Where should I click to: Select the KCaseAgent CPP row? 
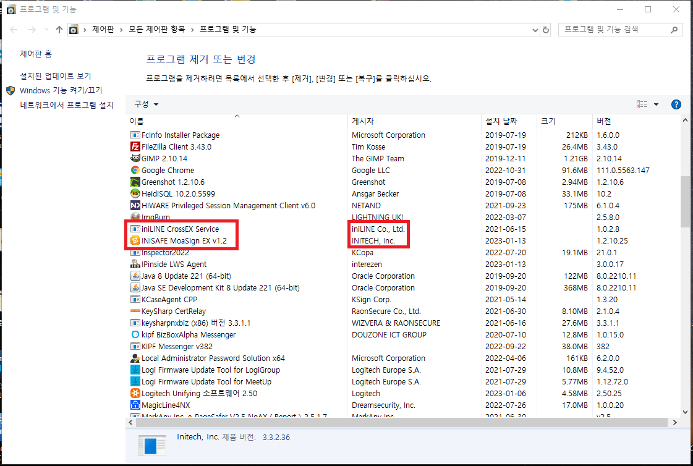[404, 300]
